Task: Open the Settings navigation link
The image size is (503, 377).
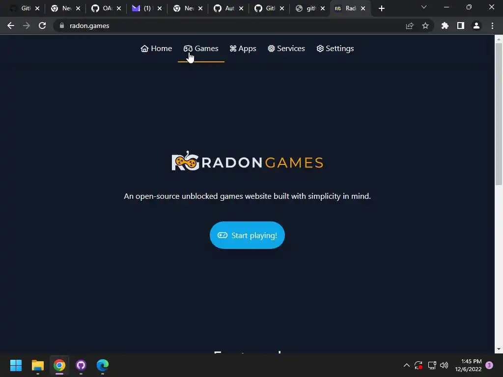Action: click(335, 49)
